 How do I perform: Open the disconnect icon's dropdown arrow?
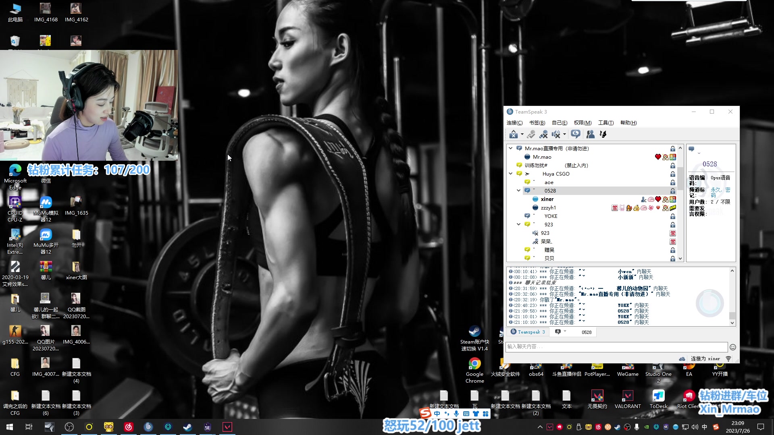pyautogui.click(x=522, y=135)
